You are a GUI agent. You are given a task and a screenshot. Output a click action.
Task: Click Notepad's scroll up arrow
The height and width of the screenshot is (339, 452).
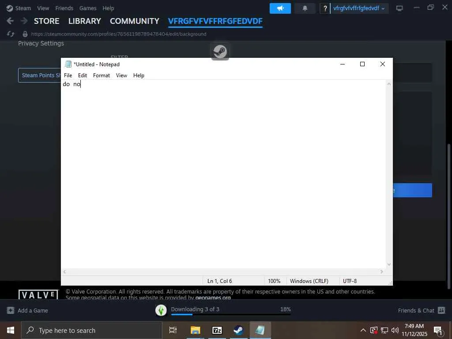point(389,84)
